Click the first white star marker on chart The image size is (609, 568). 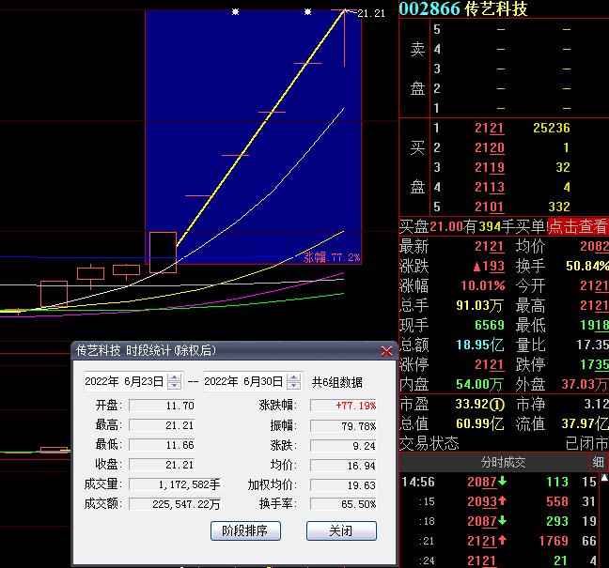click(x=235, y=12)
